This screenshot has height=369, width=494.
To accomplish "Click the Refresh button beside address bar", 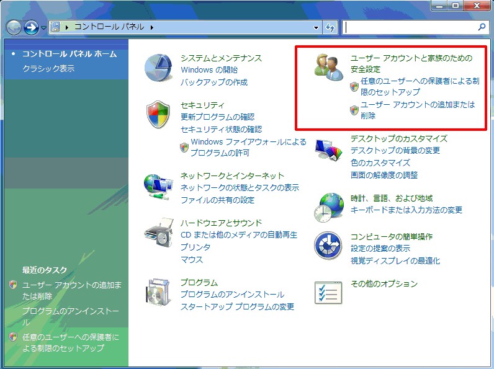I will (330, 28).
